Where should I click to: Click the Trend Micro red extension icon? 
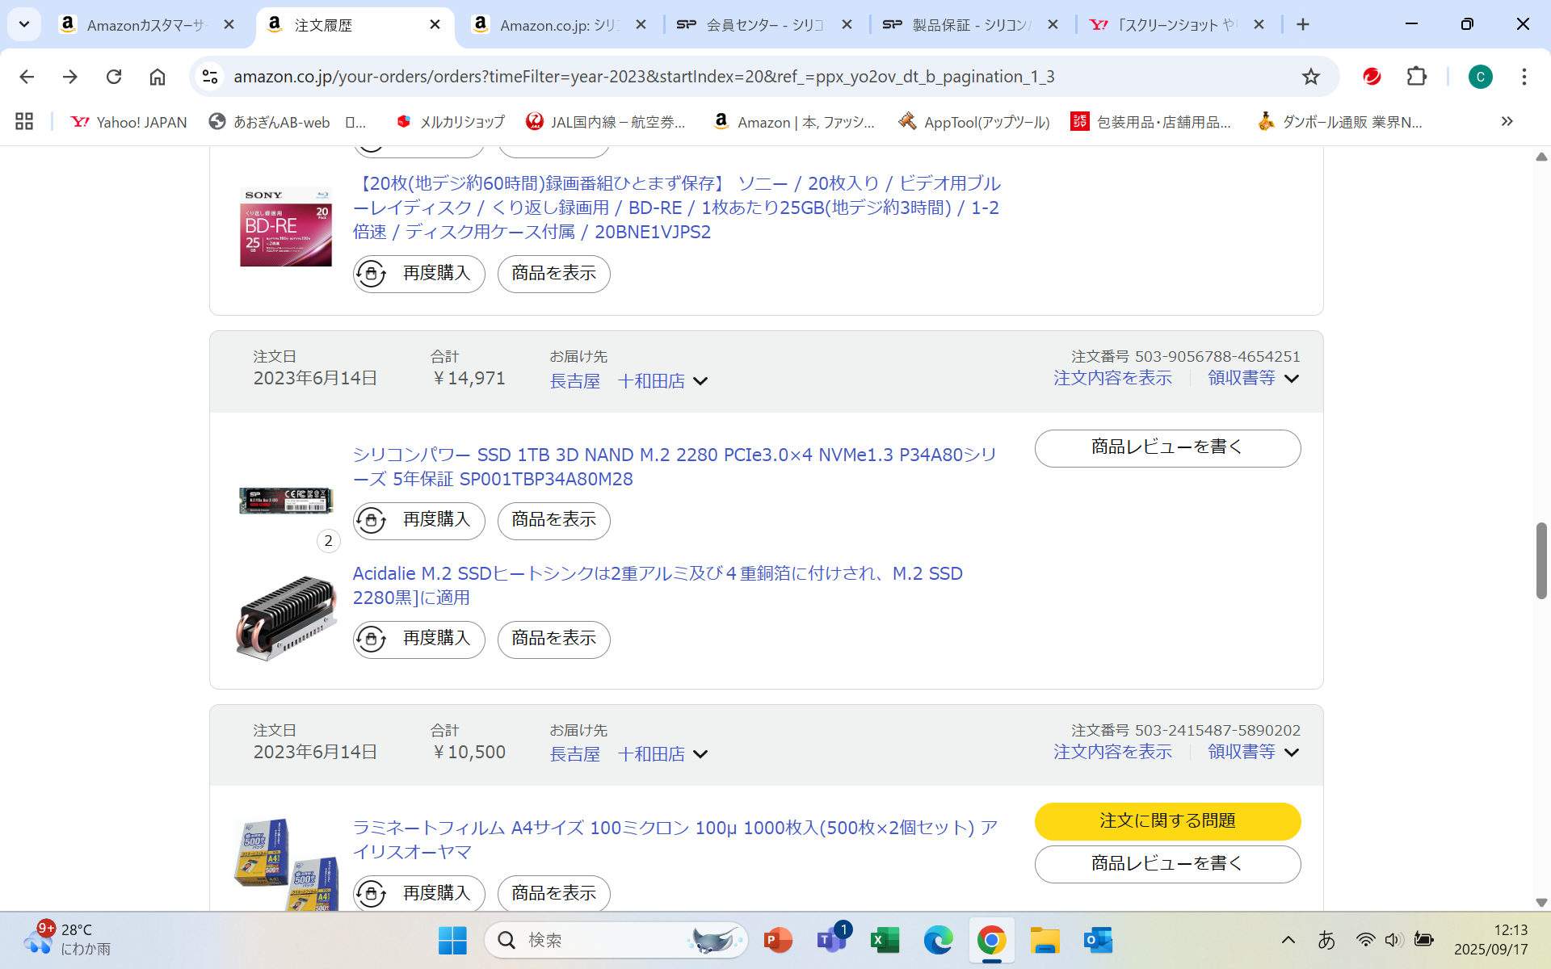[x=1372, y=77]
